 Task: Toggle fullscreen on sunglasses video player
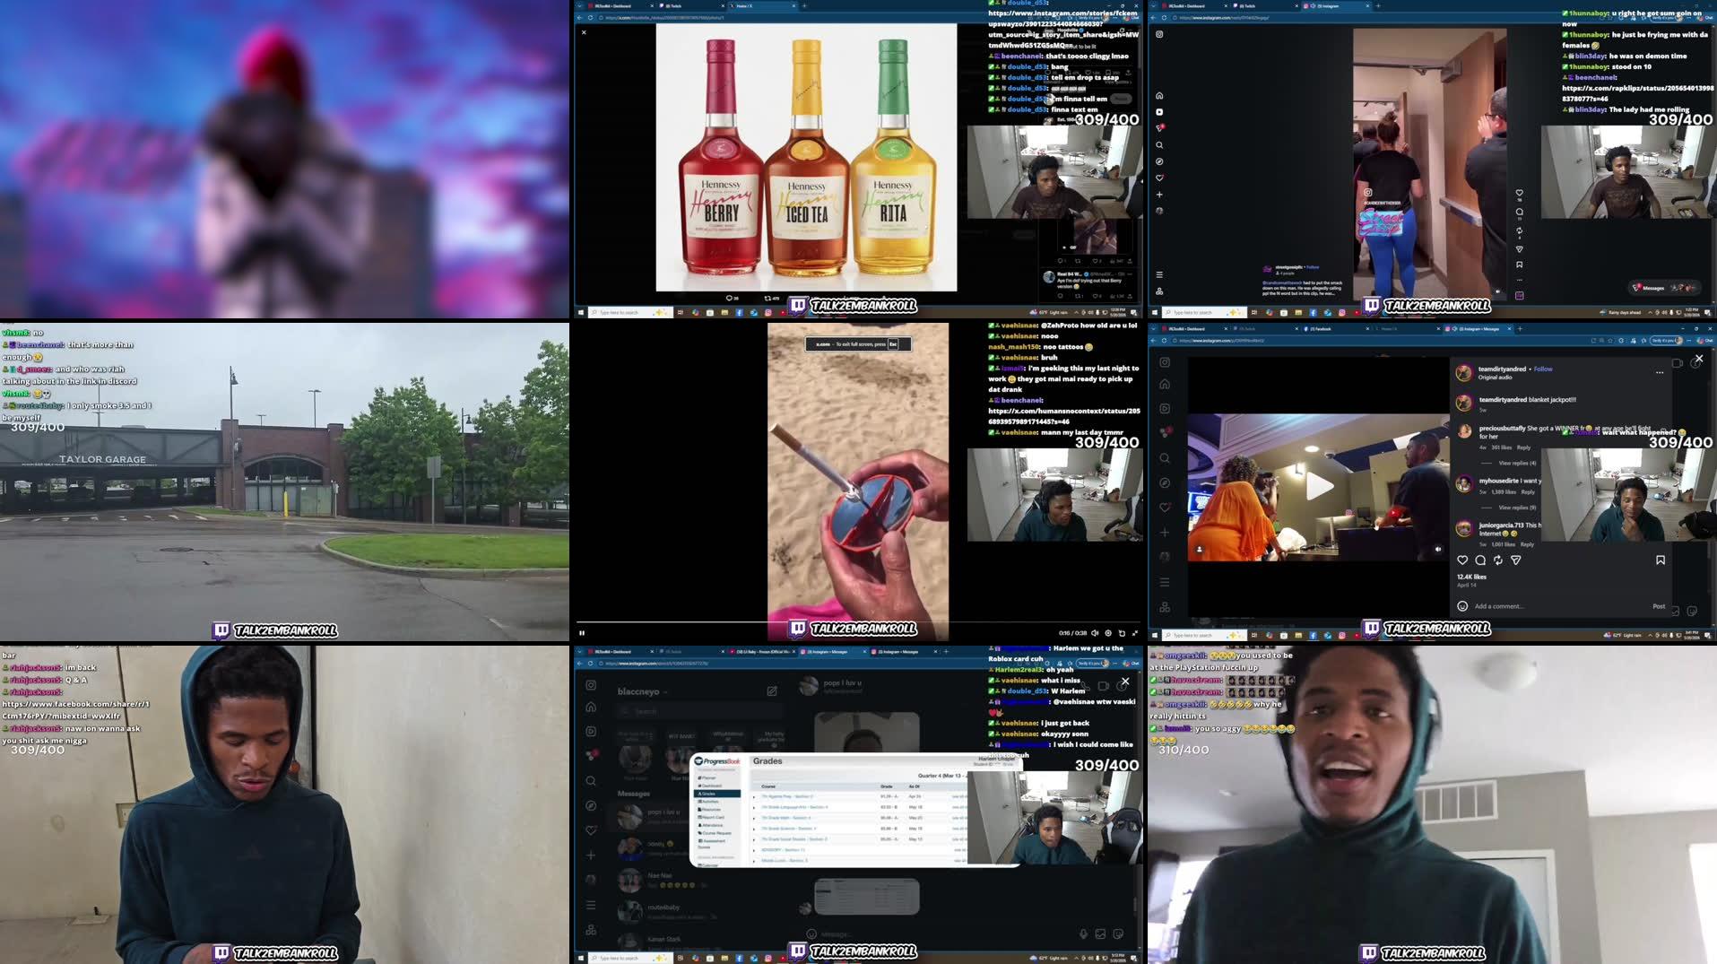pos(1135,633)
